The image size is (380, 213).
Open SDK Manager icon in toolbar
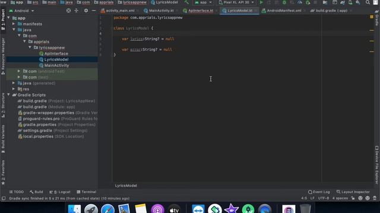coord(358,2)
